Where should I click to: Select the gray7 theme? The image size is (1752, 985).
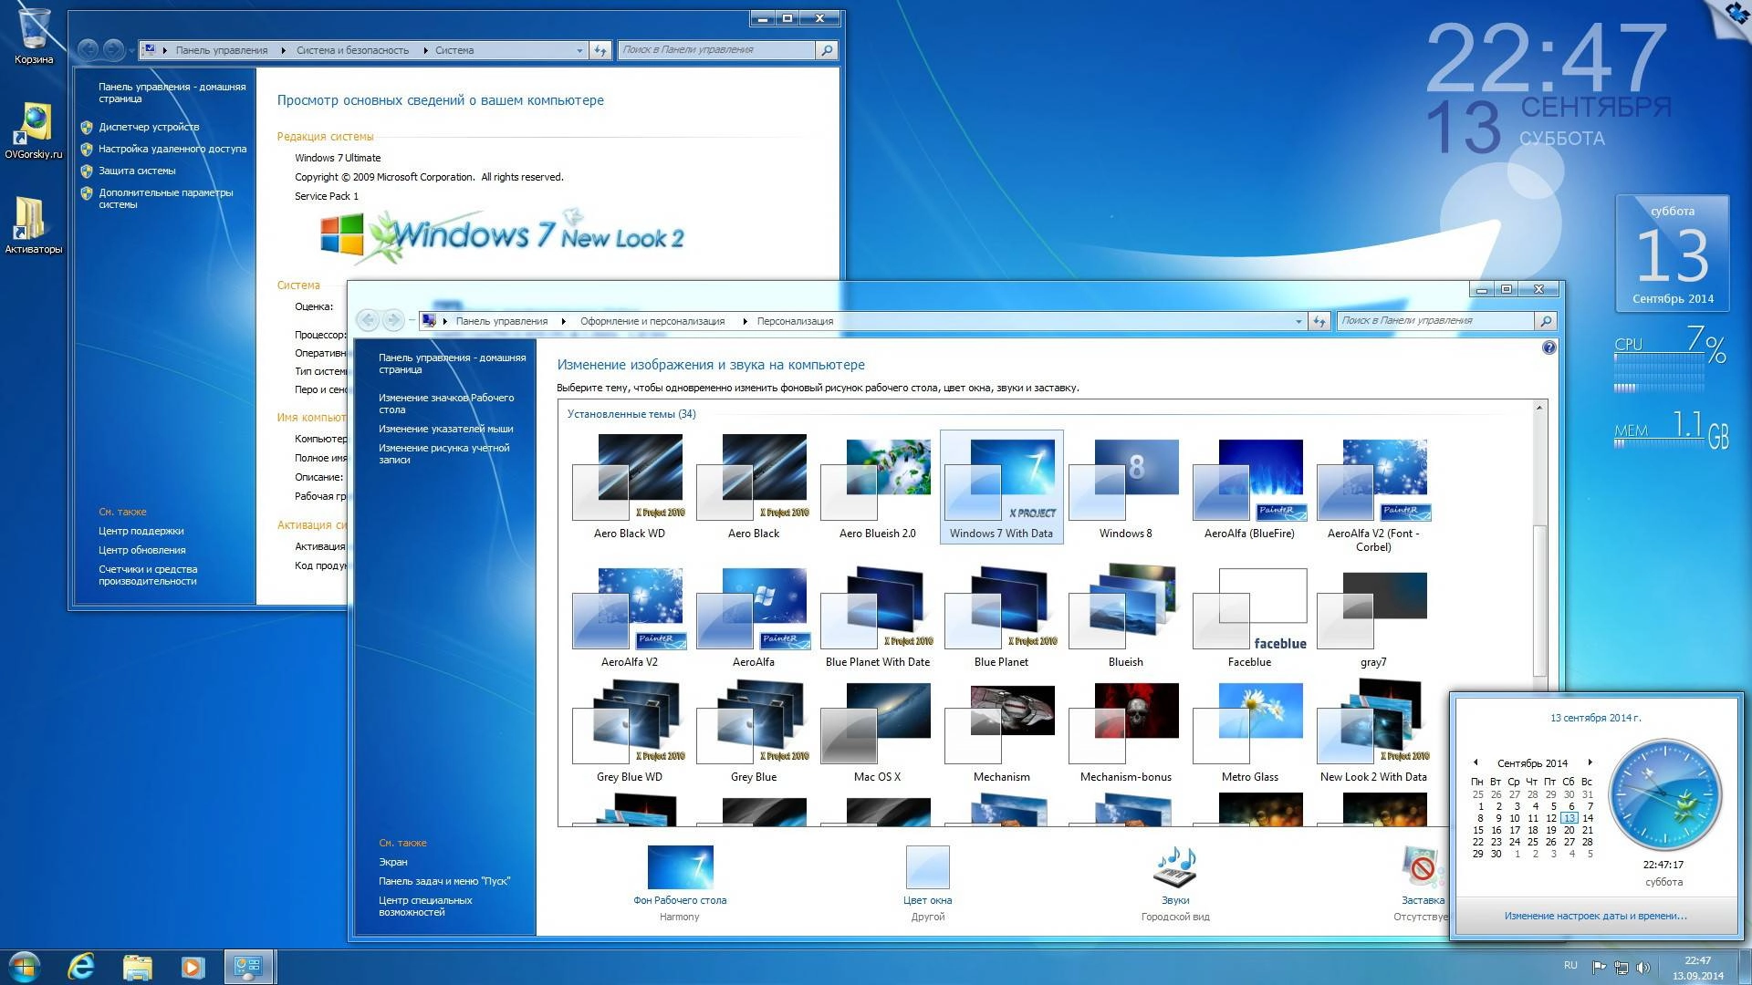[1373, 617]
